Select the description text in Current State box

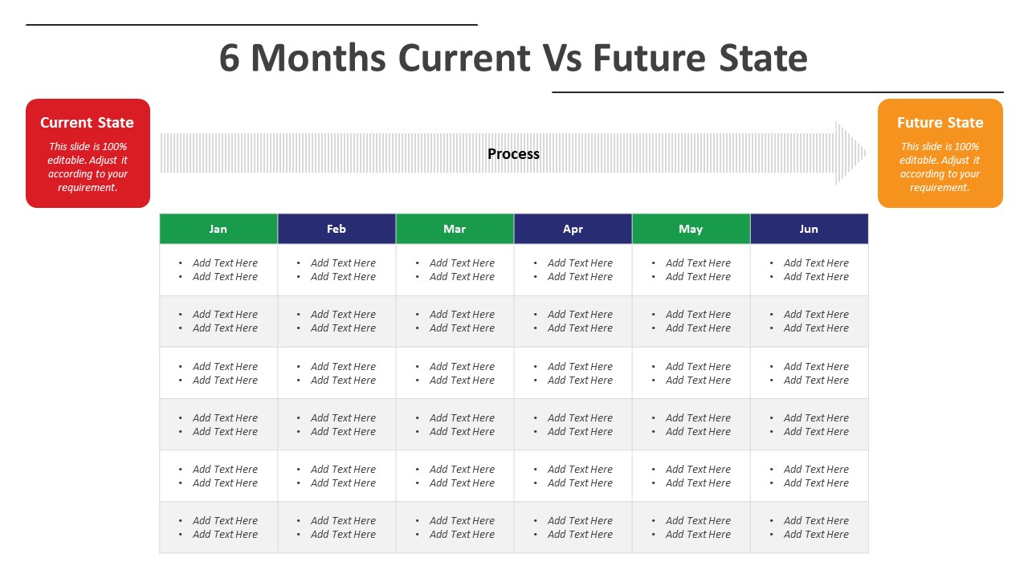coord(88,167)
